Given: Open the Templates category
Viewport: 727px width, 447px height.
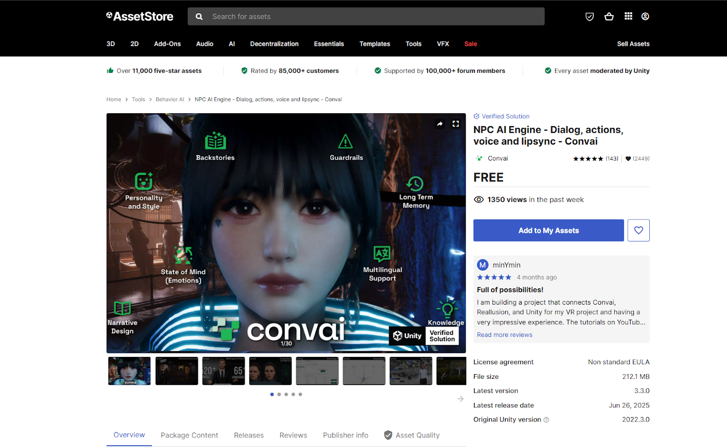Looking at the screenshot, I should 375,44.
